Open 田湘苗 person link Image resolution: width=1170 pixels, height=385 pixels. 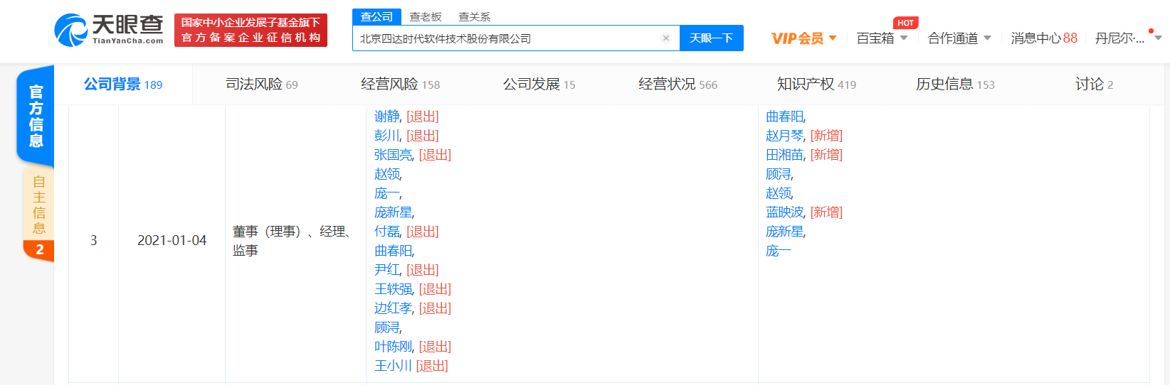785,155
